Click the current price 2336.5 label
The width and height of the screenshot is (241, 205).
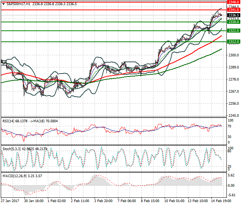234,15
